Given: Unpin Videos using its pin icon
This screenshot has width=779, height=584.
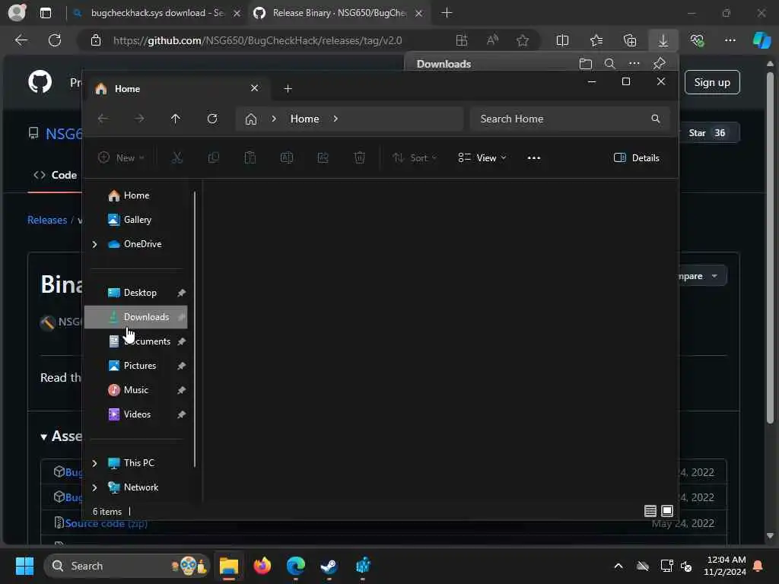Looking at the screenshot, I should 181,414.
